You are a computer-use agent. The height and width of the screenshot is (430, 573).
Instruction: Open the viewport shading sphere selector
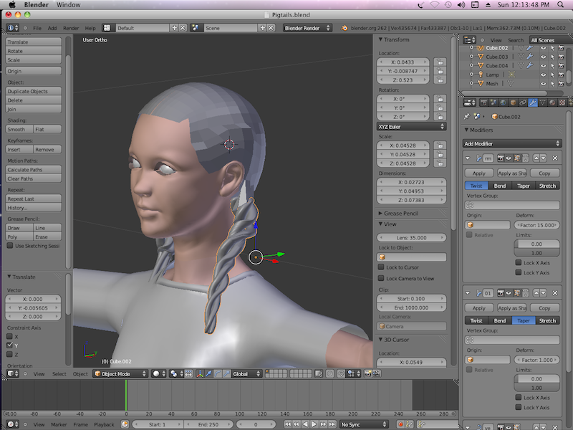click(158, 373)
